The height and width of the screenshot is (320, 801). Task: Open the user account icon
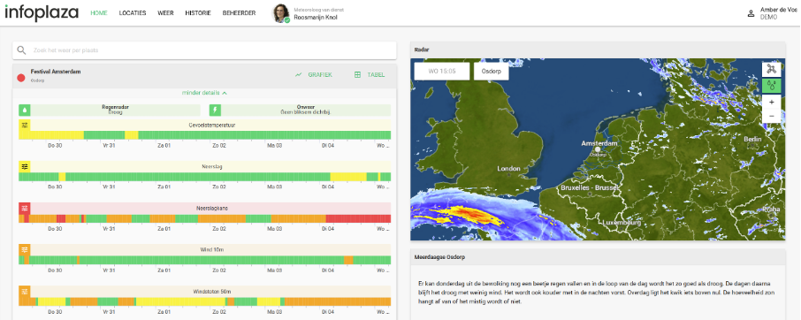[751, 14]
